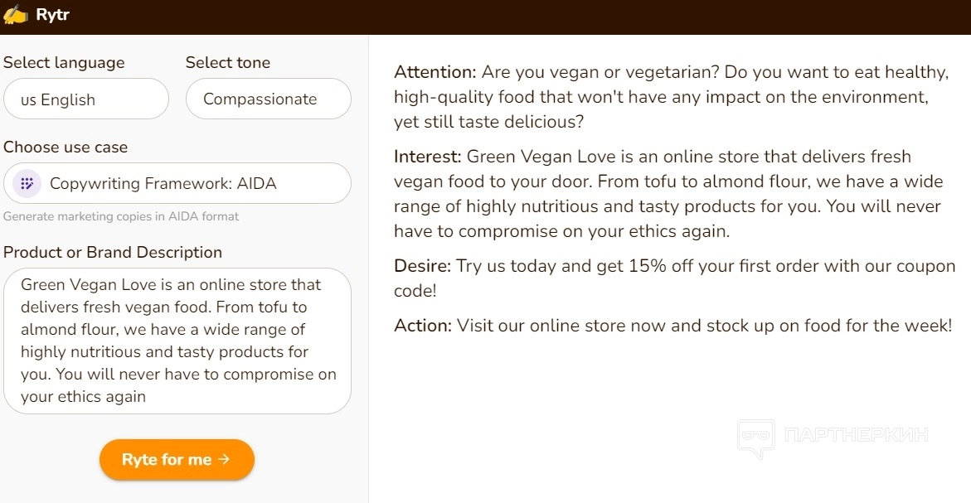Expand the Copywriting Framework: AIDA use case selector
This screenshot has height=503, width=971.
tap(177, 183)
